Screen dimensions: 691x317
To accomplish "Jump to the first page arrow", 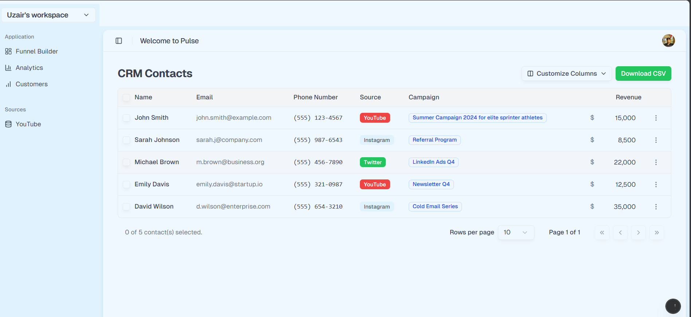I will point(602,233).
